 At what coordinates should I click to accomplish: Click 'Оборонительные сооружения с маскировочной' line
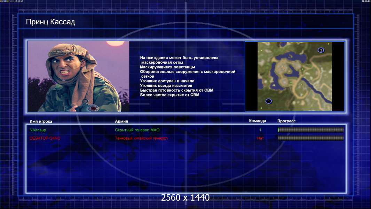coord(188,72)
